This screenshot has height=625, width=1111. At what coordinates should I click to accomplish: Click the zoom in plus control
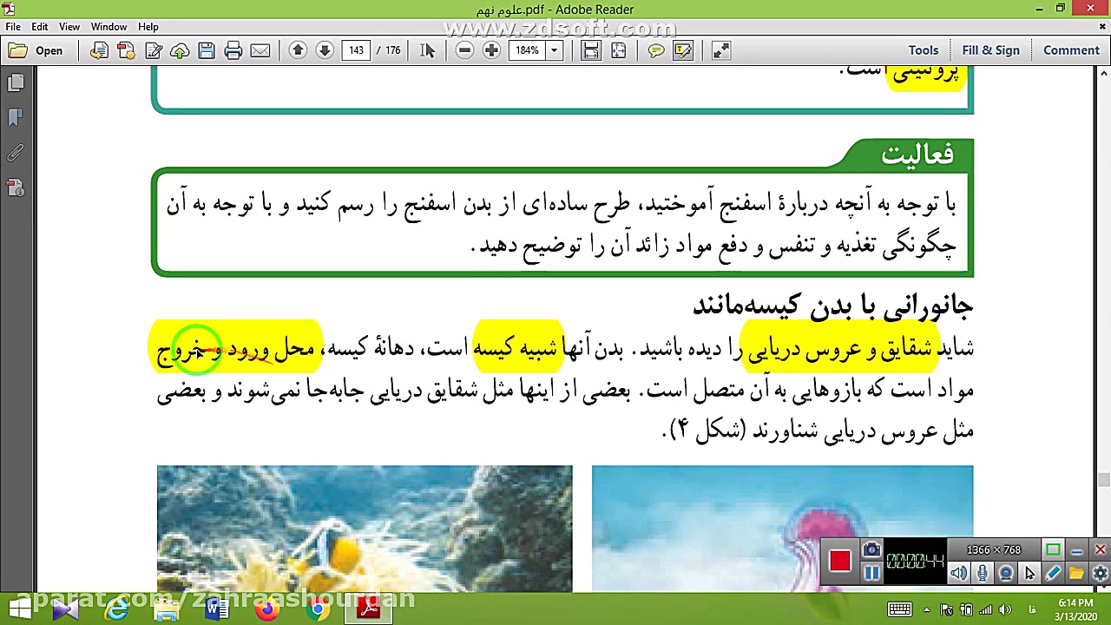pyautogui.click(x=491, y=50)
